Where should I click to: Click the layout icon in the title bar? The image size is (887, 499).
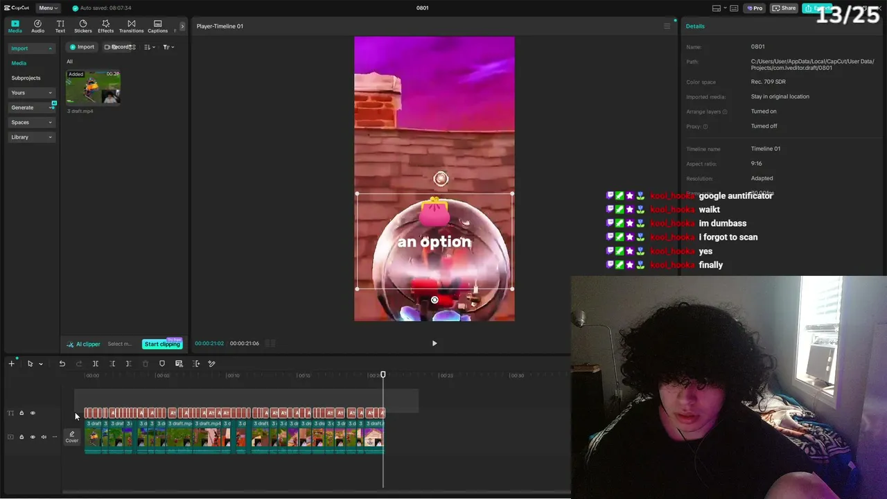click(x=717, y=8)
